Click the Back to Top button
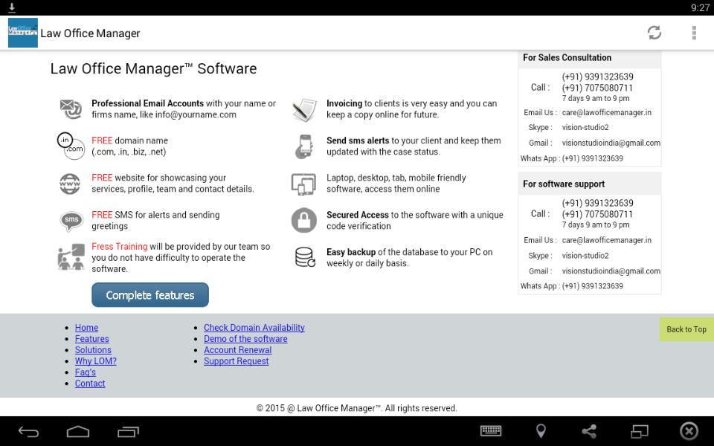This screenshot has height=446, width=714. [x=686, y=329]
